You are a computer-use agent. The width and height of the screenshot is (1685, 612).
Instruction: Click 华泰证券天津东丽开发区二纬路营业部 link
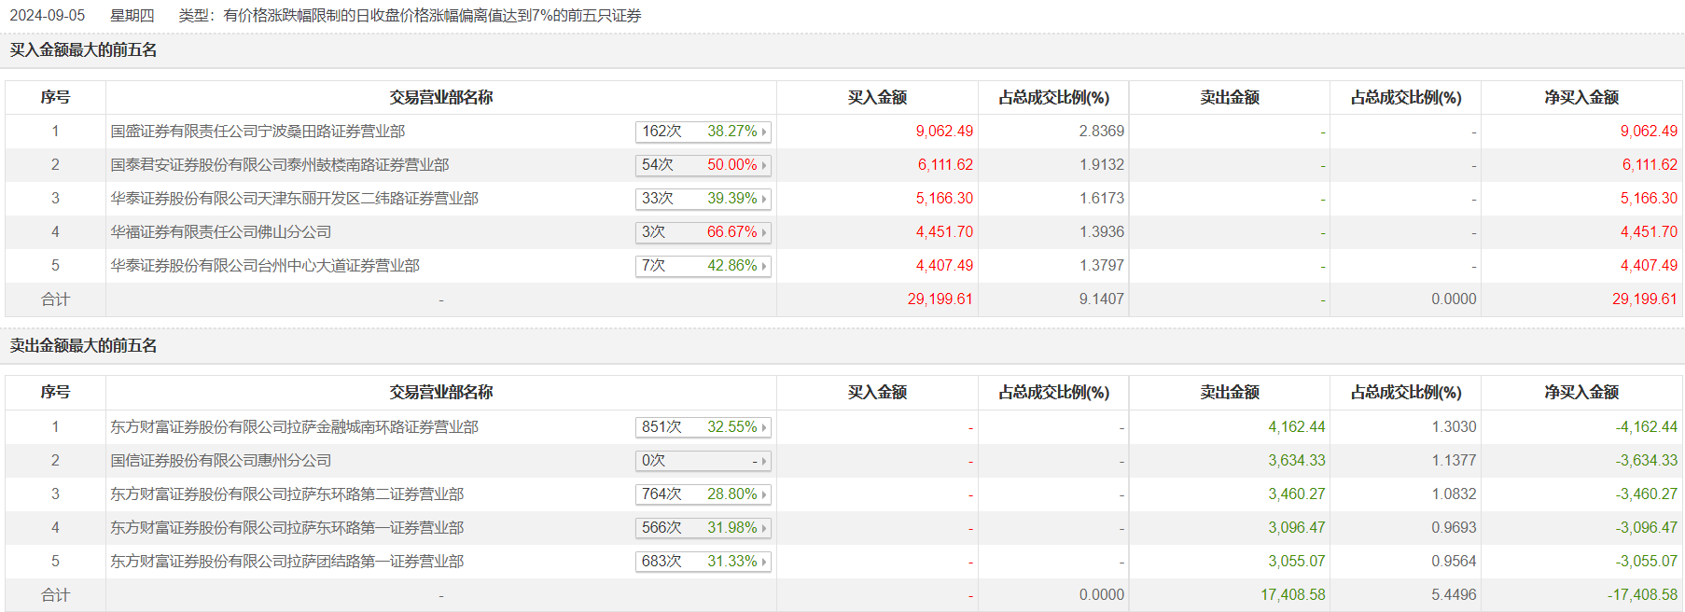[x=294, y=199]
